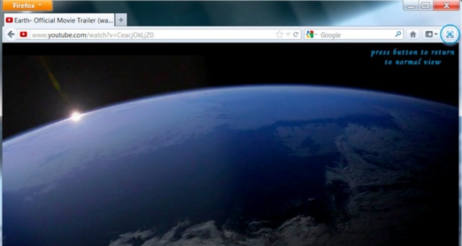Bookmark this page with the star icon
This screenshot has height=246, width=462.
[279, 35]
